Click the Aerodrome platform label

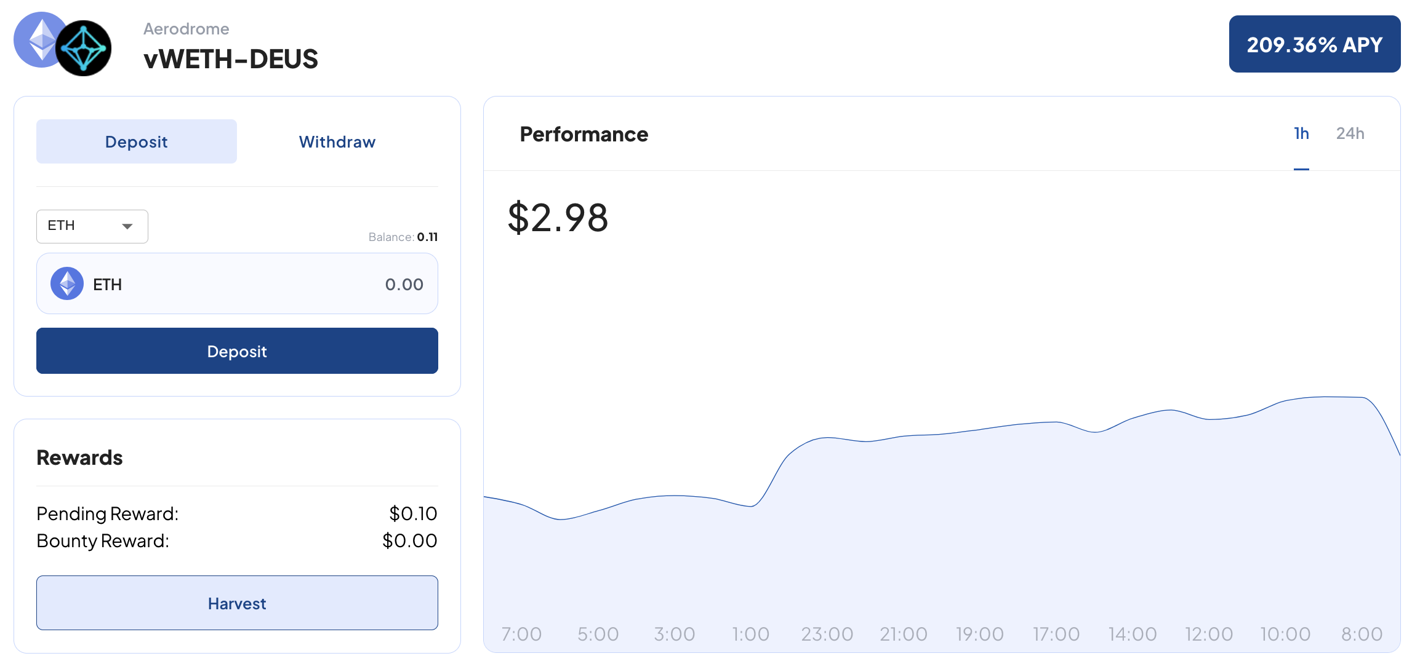186,29
